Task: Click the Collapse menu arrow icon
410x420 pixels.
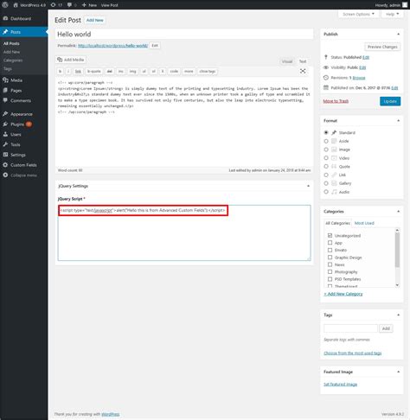Action: pyautogui.click(x=5, y=175)
